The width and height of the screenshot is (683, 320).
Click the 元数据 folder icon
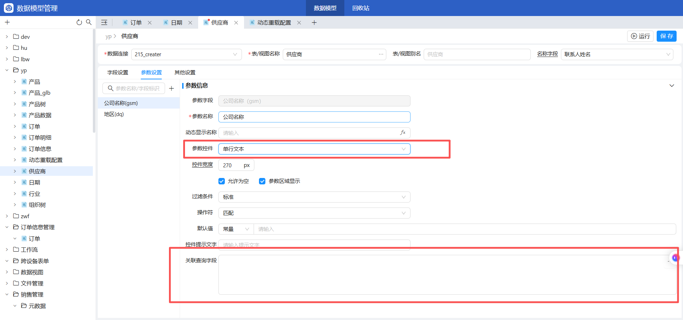pos(24,306)
